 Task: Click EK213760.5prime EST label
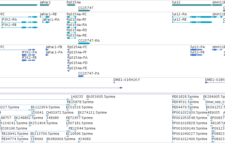coord(45,134)
